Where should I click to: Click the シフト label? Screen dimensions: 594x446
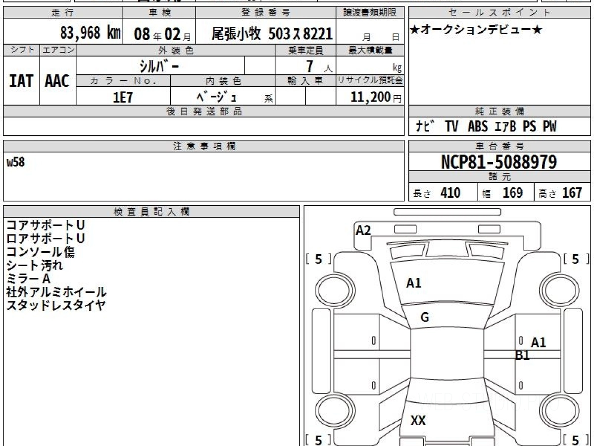tap(21, 50)
